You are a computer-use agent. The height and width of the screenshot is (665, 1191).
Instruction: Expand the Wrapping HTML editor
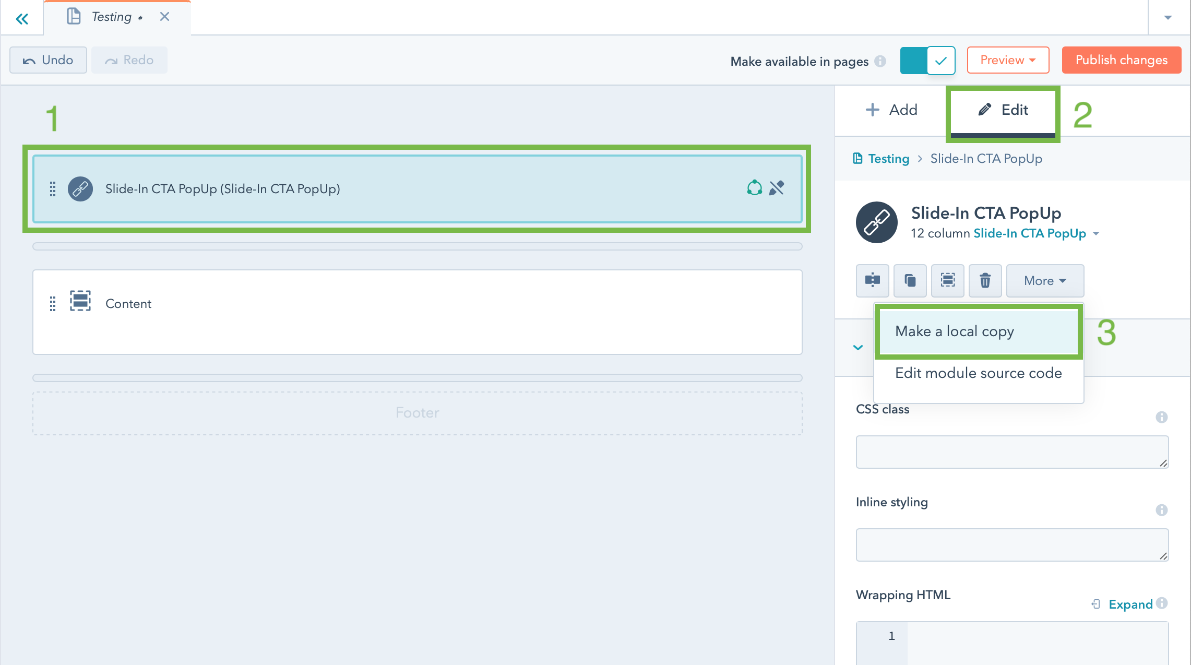[x=1130, y=604]
